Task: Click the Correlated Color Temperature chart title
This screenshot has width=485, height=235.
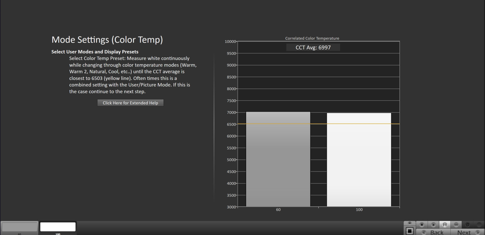Action: pyautogui.click(x=312, y=38)
